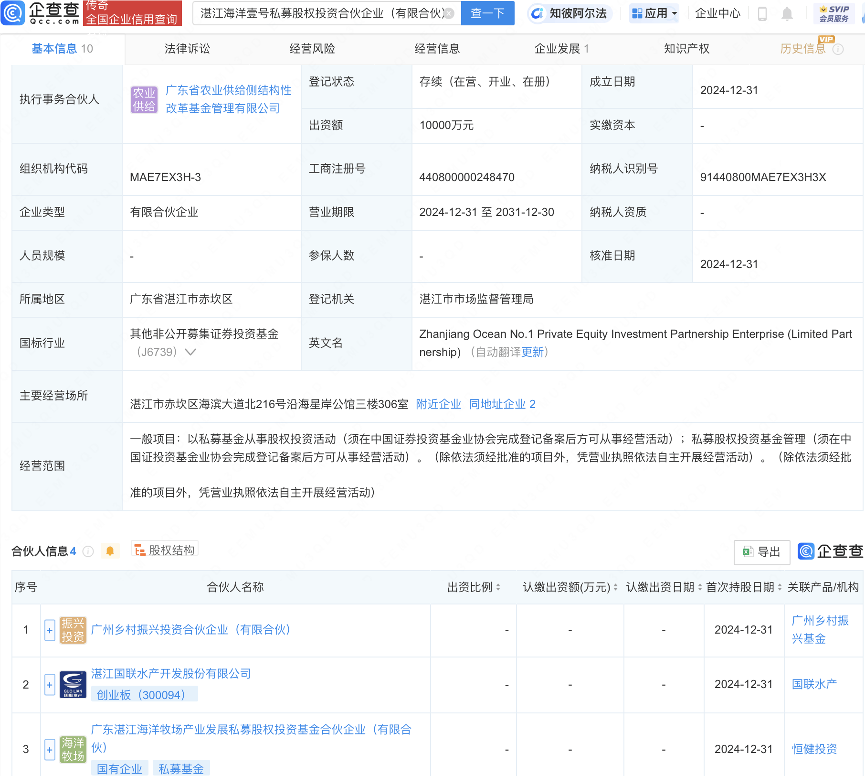Open 广东湛江海洋牧场产业发展 fund link
Image resolution: width=865 pixels, height=776 pixels.
point(251,739)
